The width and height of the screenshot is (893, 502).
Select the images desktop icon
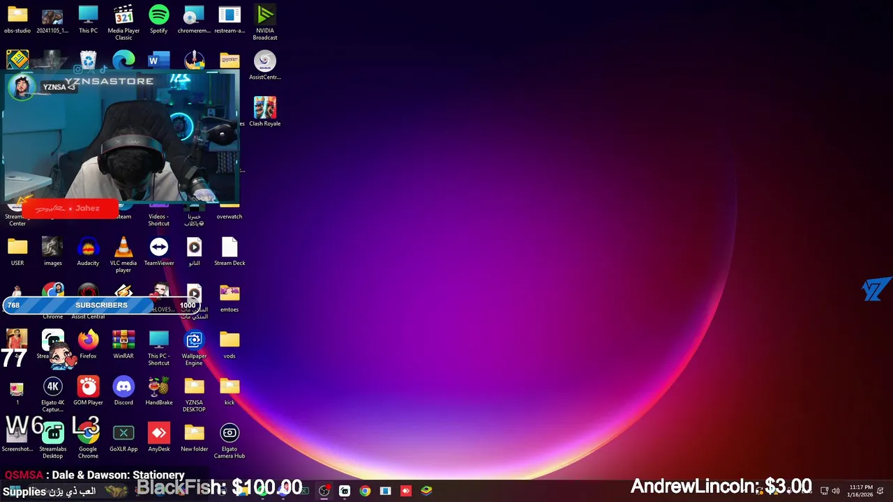coord(53,252)
